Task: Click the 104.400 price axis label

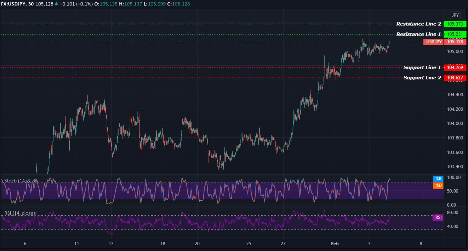Action: (x=455, y=94)
